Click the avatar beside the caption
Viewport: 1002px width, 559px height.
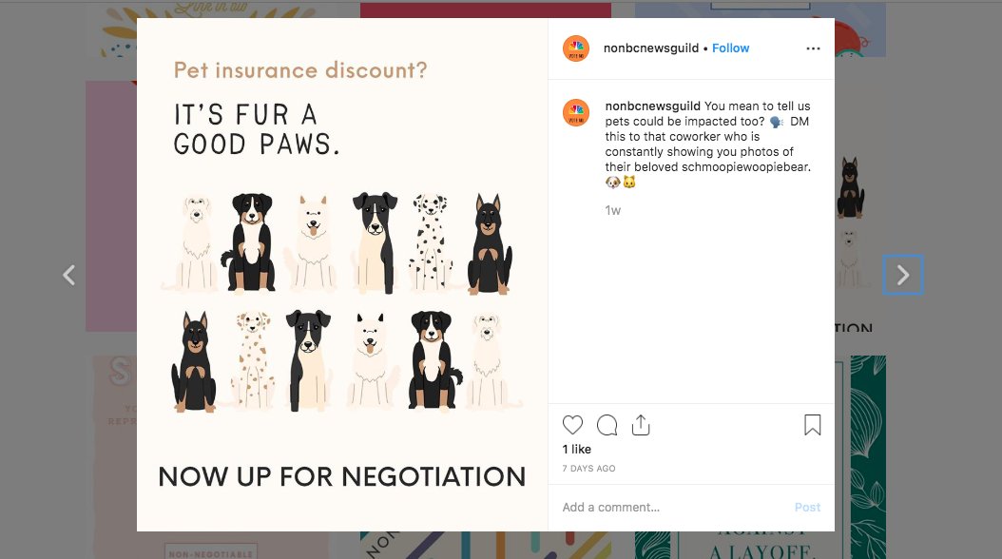point(576,112)
